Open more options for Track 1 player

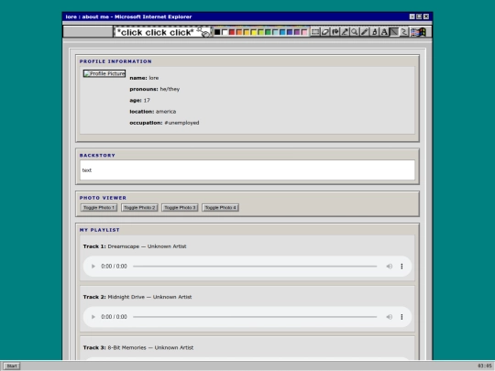401,267
